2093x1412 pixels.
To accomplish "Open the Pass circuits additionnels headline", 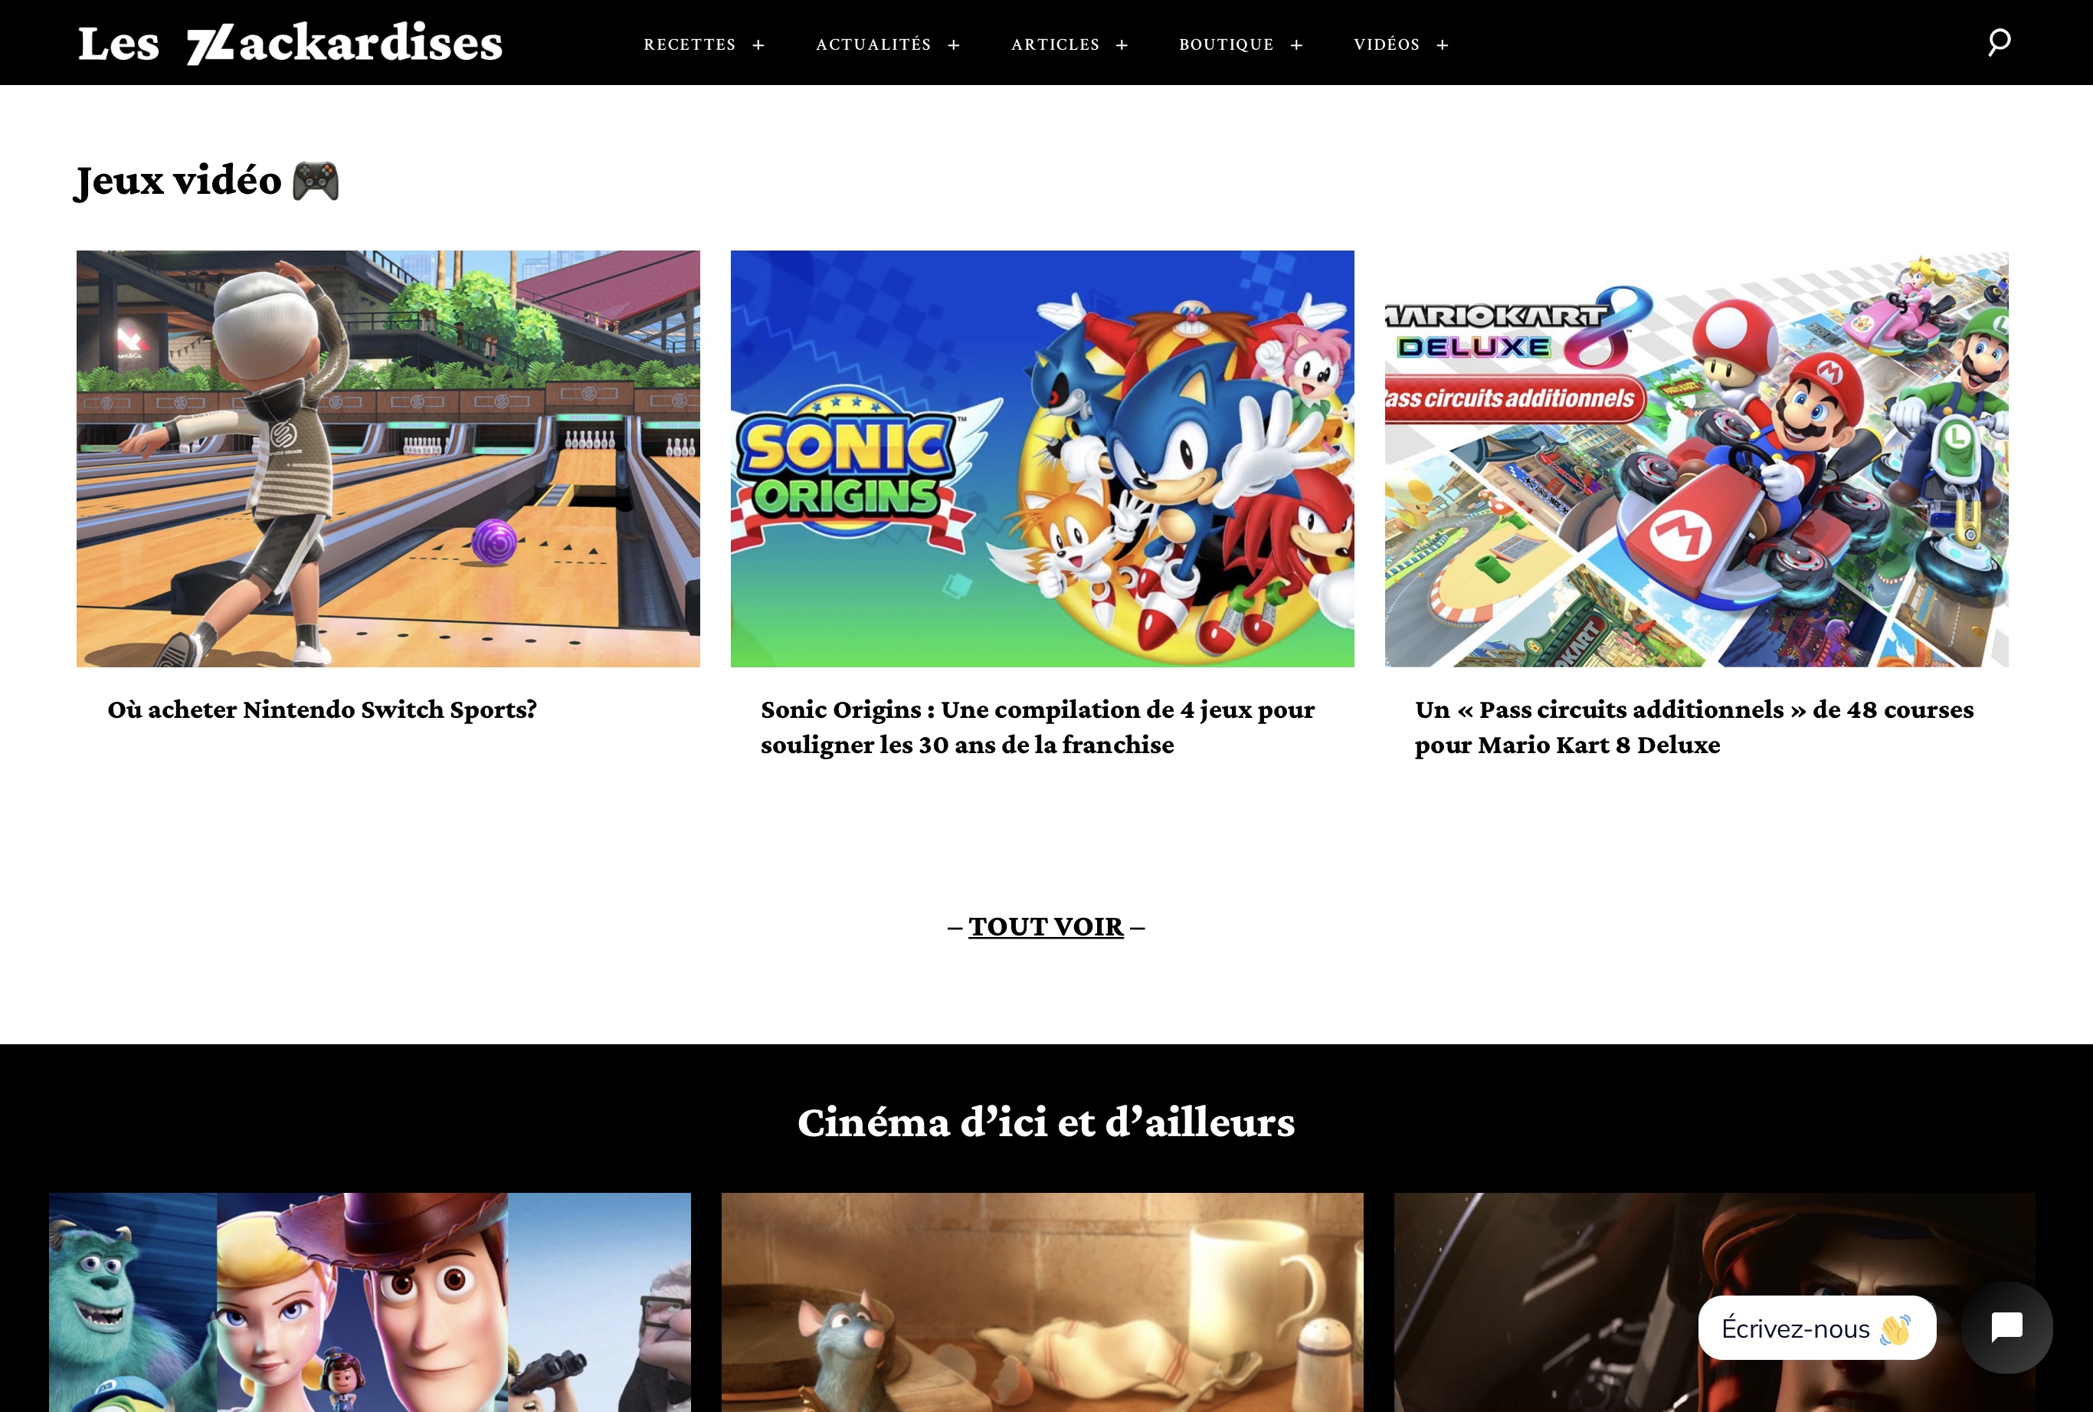I will tap(1693, 727).
